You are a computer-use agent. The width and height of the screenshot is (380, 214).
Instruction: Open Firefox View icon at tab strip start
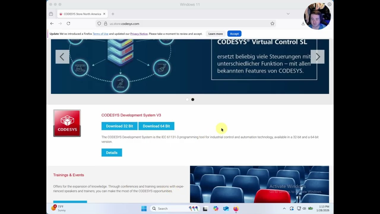51,14
